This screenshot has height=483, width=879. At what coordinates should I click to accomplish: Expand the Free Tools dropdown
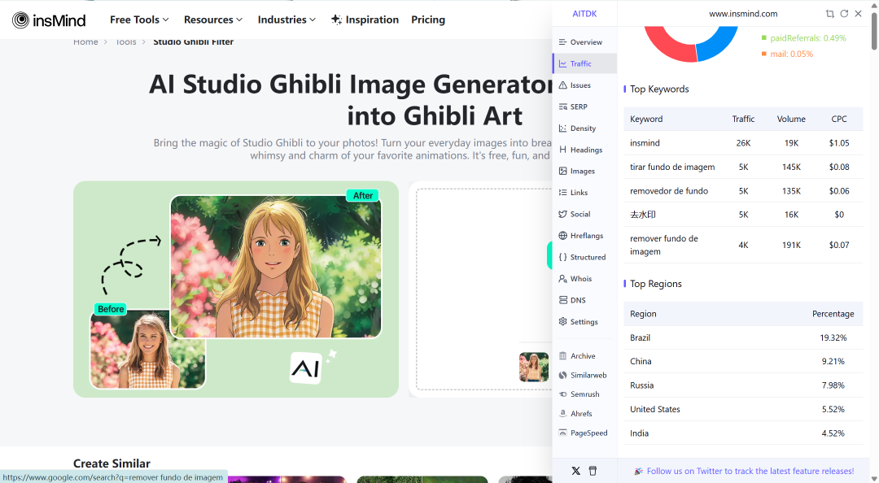click(x=139, y=20)
